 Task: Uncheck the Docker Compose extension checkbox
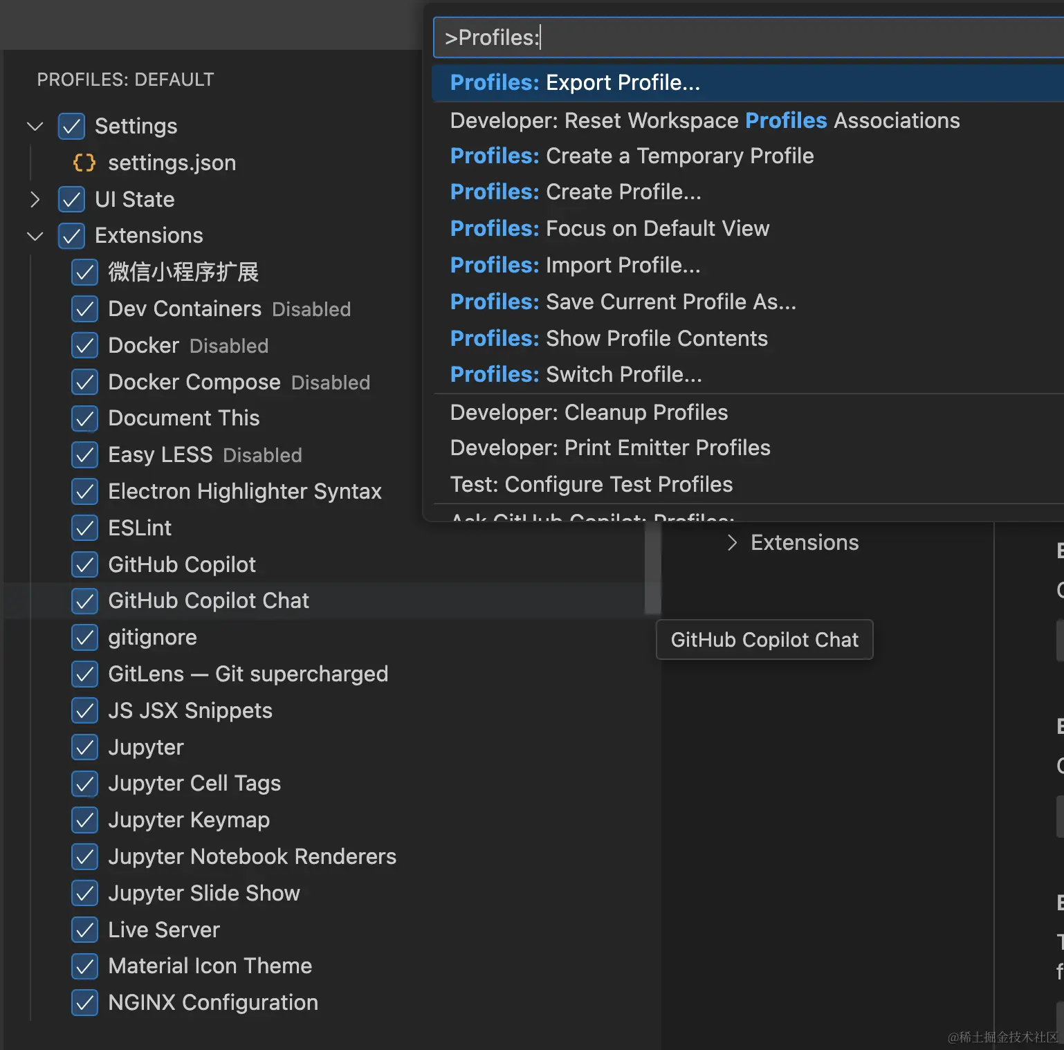coord(85,382)
